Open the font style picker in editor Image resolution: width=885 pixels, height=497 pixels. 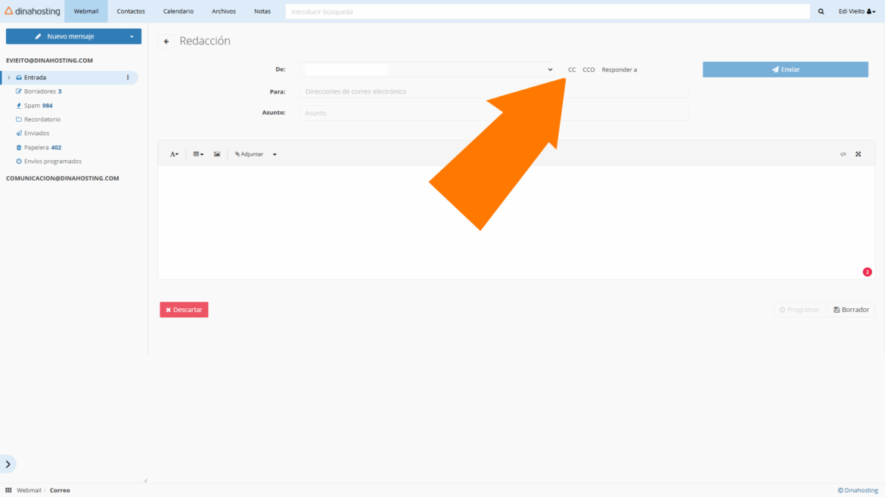click(174, 154)
